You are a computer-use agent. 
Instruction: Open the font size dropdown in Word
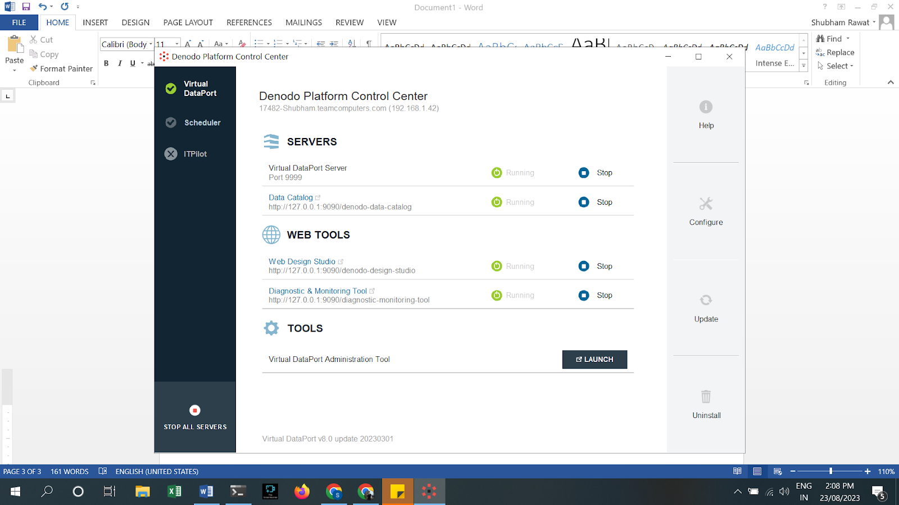[x=177, y=44]
